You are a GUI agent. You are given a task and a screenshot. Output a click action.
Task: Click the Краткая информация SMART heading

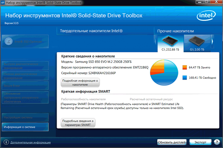pos(86,92)
